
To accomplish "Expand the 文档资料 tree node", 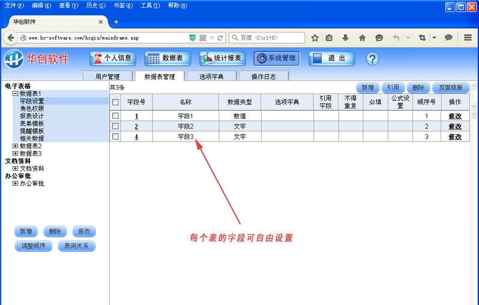I will pyautogui.click(x=15, y=168).
